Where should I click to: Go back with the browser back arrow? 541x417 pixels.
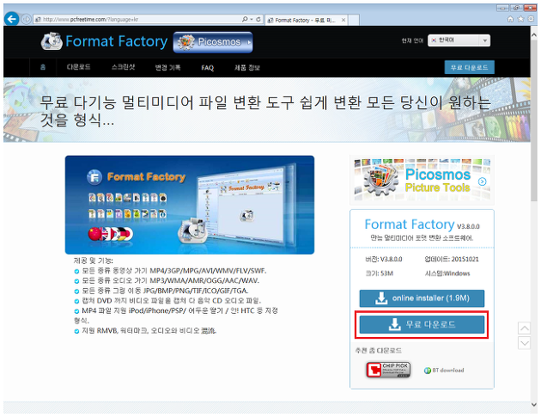pos(12,19)
